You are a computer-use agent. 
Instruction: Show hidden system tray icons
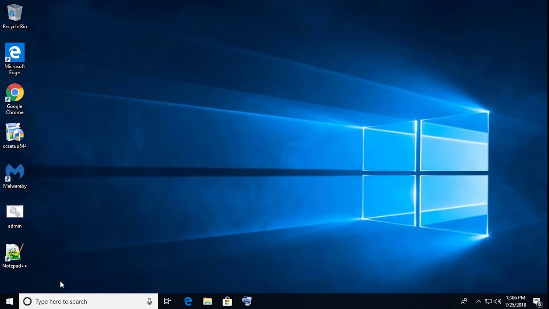point(479,301)
